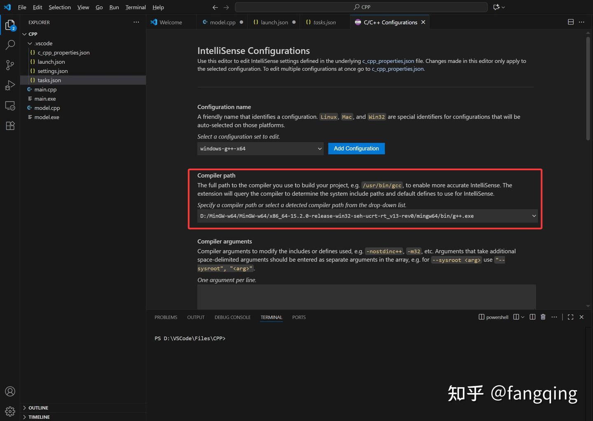
Task: Open model.cpp in Explorer tree
Action: point(47,108)
